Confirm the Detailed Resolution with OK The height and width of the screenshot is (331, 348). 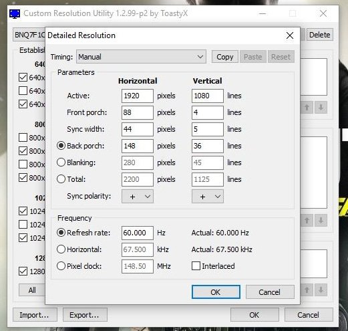[x=216, y=292]
